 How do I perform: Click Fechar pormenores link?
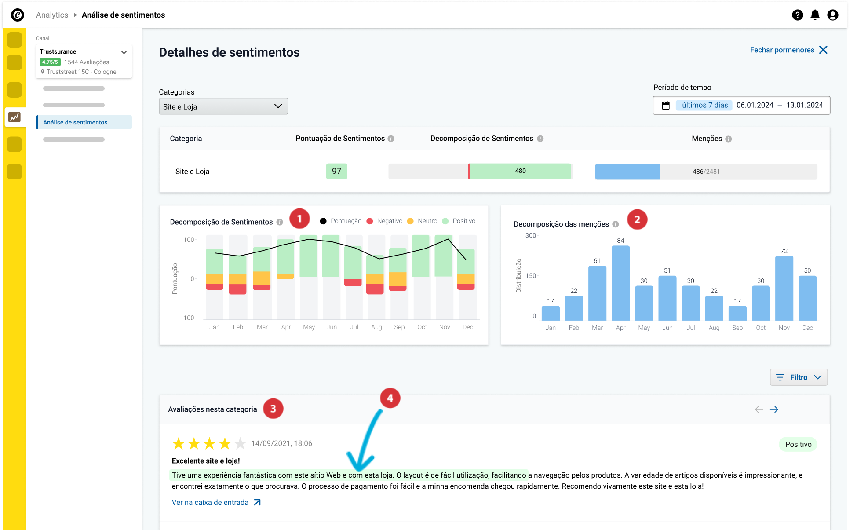tap(782, 50)
